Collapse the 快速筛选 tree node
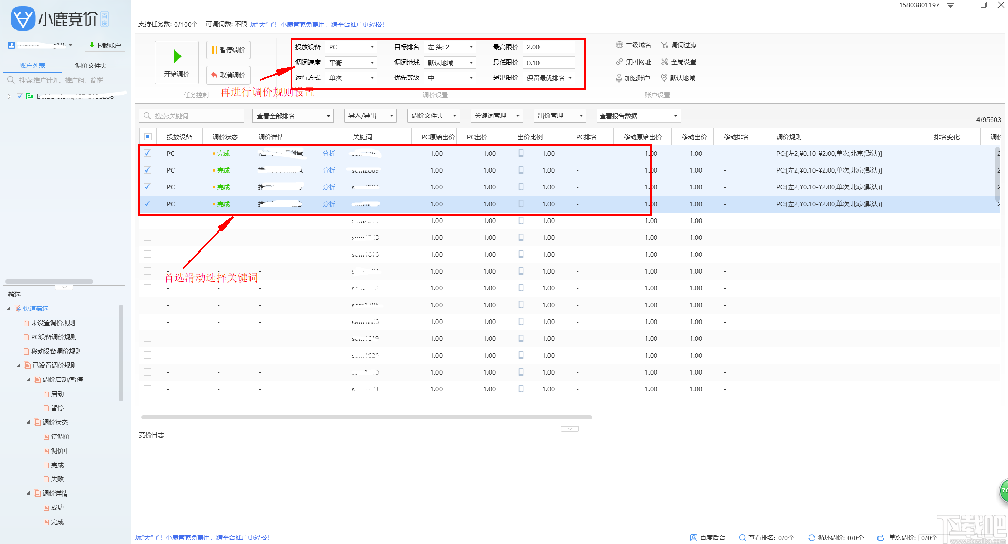 click(8, 309)
